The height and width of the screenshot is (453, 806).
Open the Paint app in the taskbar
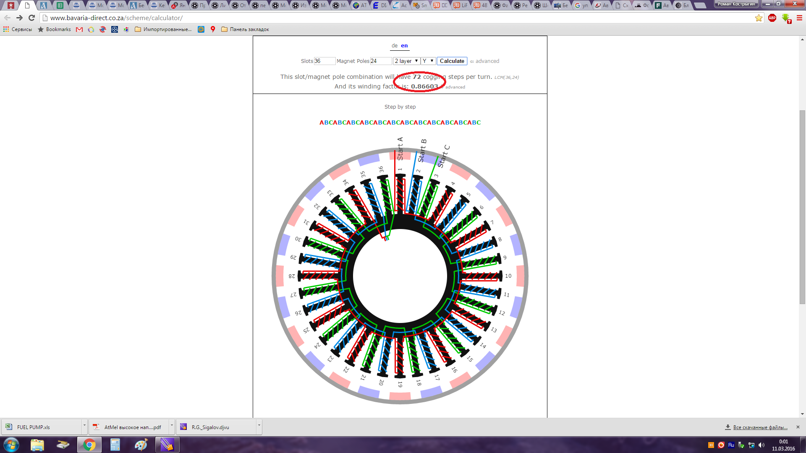point(141,445)
